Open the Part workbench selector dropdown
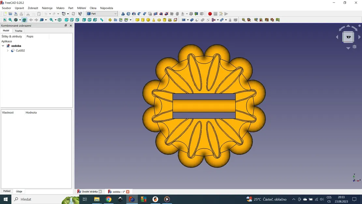The width and height of the screenshot is (362, 204). [116, 14]
